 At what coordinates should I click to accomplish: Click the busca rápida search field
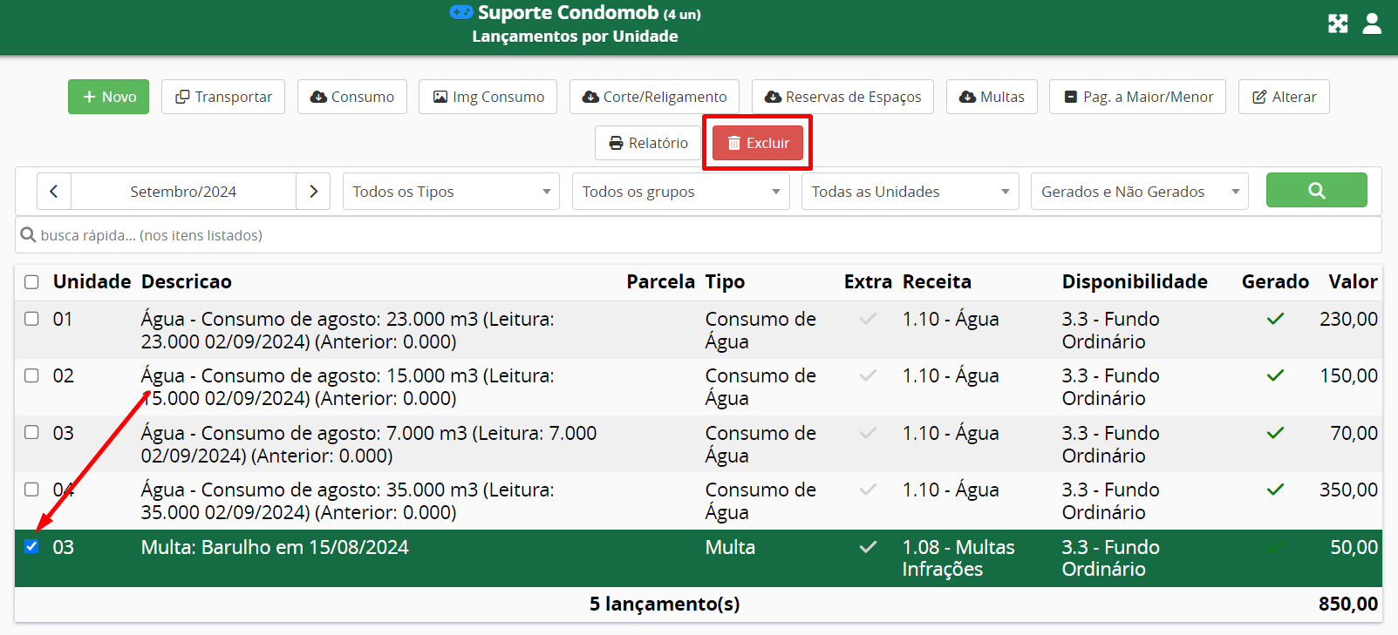point(698,235)
